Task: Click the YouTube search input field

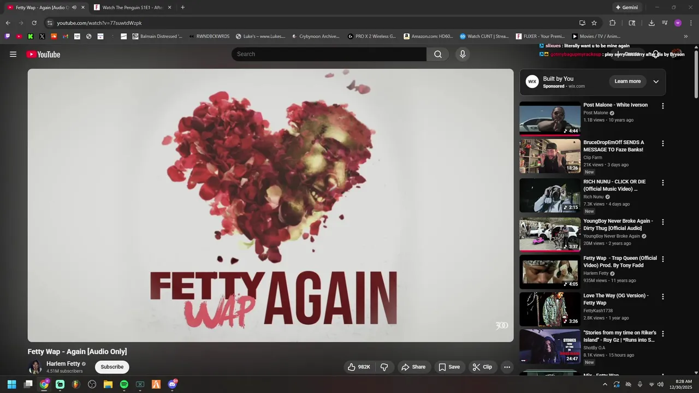Action: 329,54
